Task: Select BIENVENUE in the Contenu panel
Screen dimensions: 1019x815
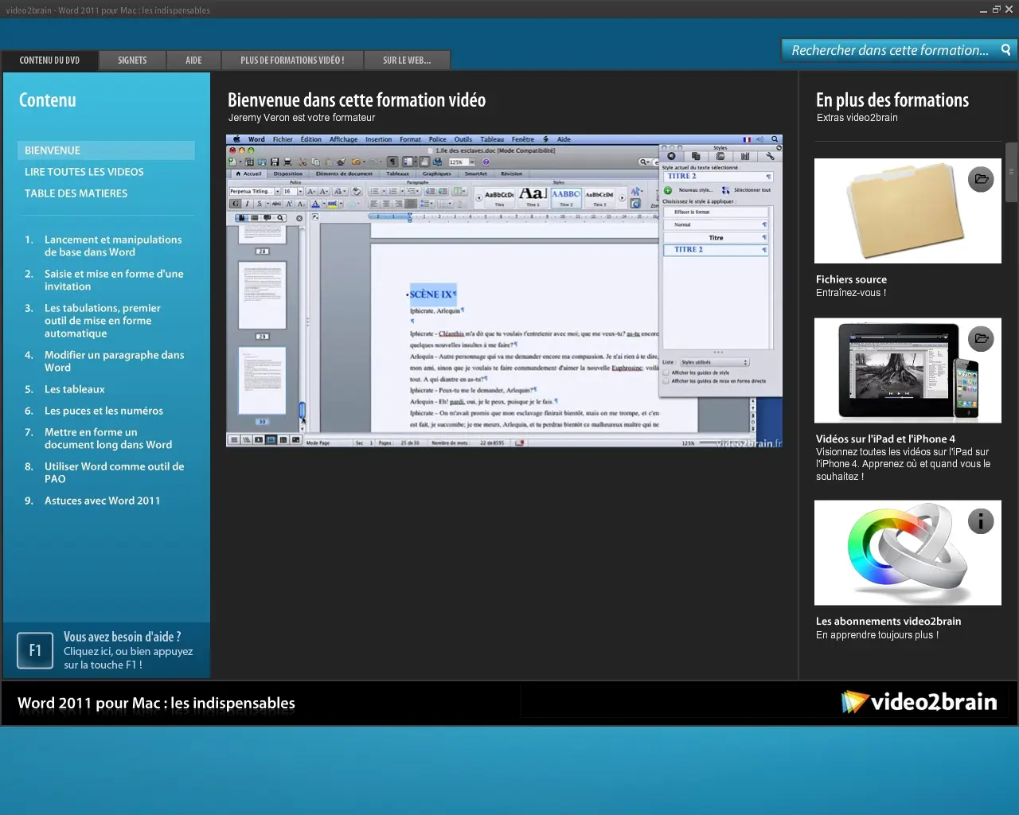Action: point(106,150)
